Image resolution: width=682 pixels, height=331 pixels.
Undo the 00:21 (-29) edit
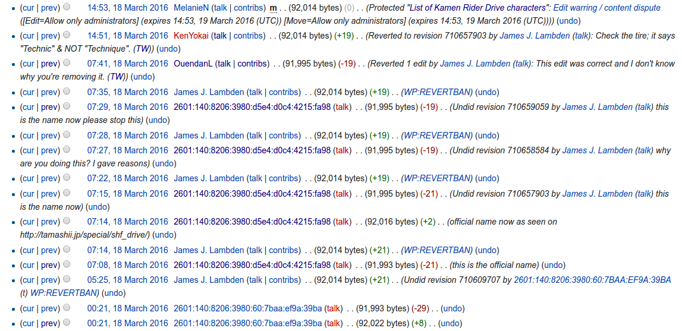[452, 309]
